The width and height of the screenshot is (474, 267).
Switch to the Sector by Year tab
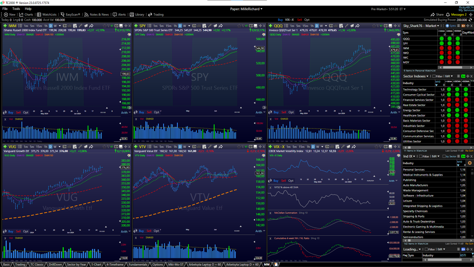pyautogui.click(x=77, y=264)
